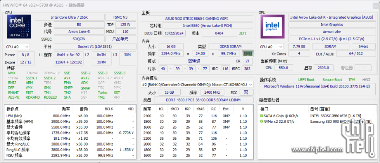The image size is (380, 163).
Task: Click the DDR5 SDRAM memory type field
Action: pyautogui.click(x=231, y=46)
